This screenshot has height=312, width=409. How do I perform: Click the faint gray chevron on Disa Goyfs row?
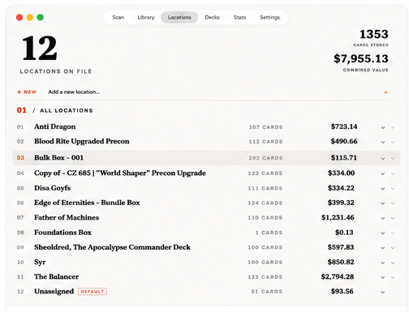393,189
